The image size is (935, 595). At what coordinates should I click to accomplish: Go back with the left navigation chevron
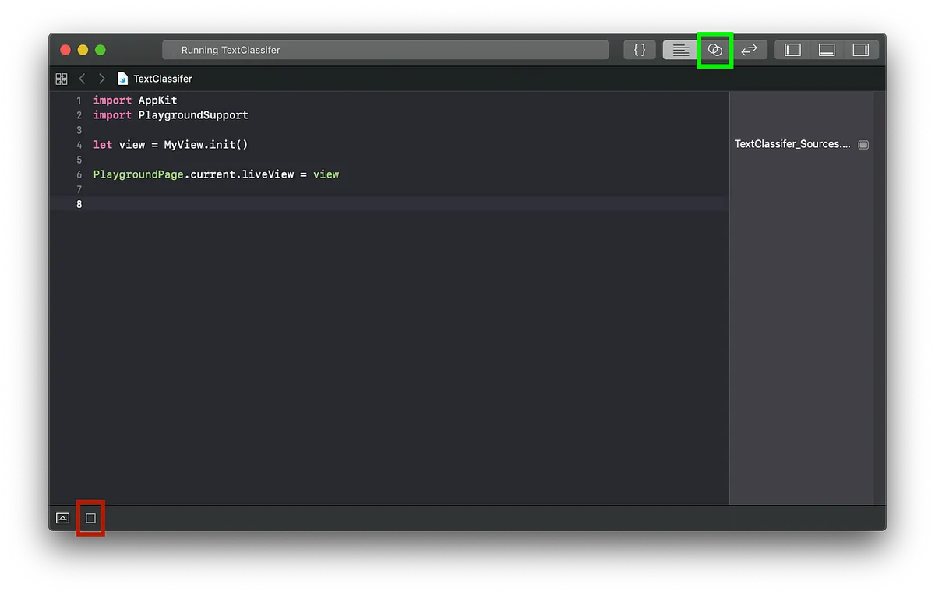83,78
